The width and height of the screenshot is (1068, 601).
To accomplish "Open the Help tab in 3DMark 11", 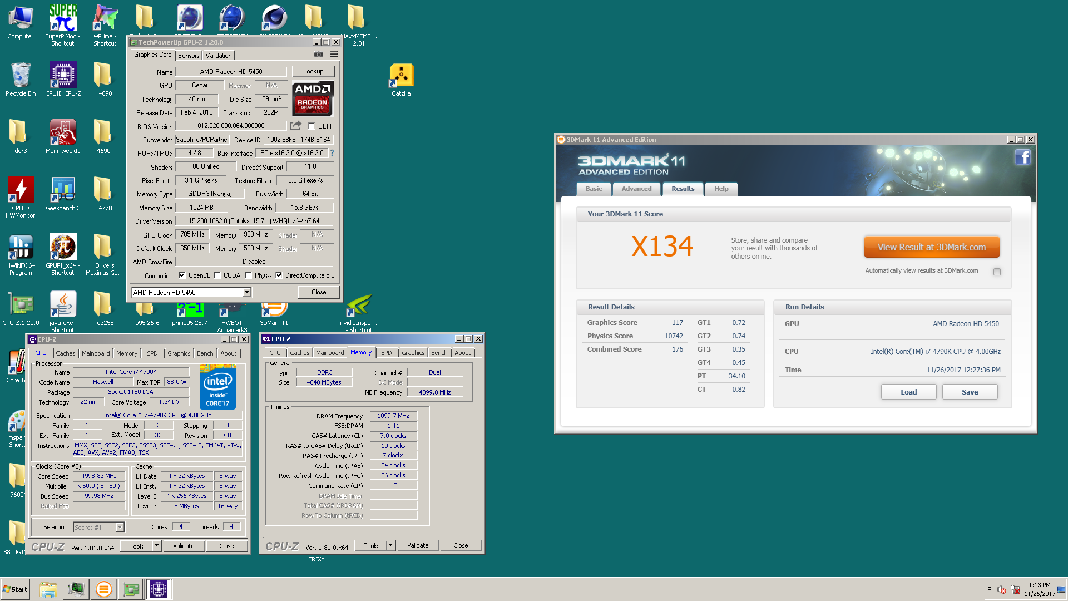I will click(721, 189).
